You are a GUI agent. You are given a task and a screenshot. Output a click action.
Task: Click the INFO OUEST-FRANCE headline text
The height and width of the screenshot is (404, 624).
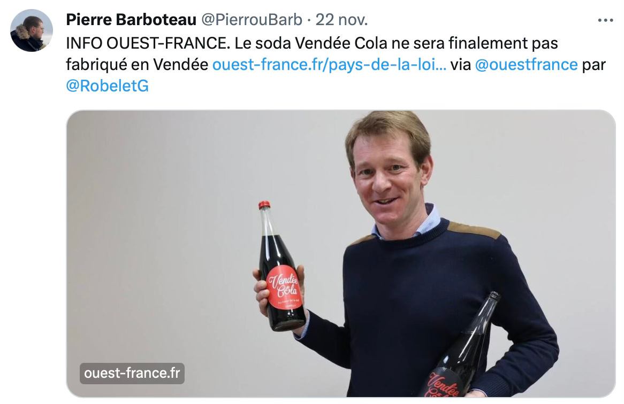click(x=148, y=43)
